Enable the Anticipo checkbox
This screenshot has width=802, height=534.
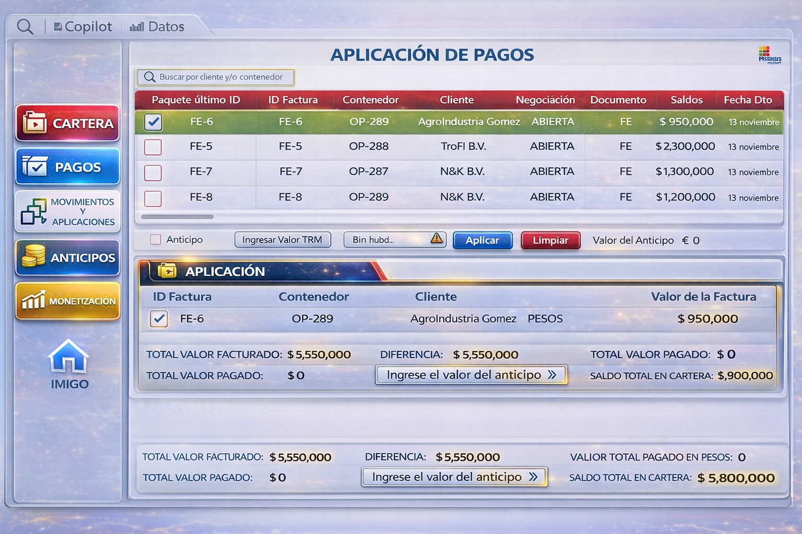point(155,239)
